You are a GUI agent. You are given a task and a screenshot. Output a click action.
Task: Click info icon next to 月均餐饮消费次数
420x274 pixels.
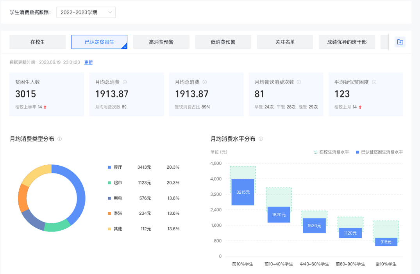tap(299, 82)
